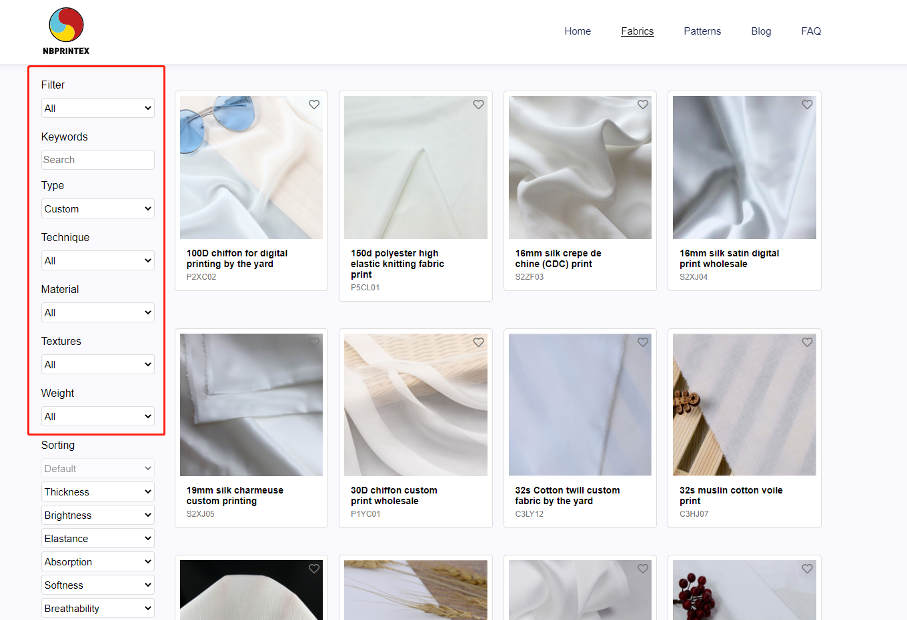Open the Textures dropdown
Screen dimensions: 907x620
point(98,364)
